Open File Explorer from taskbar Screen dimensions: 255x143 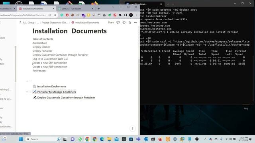tap(109, 139)
